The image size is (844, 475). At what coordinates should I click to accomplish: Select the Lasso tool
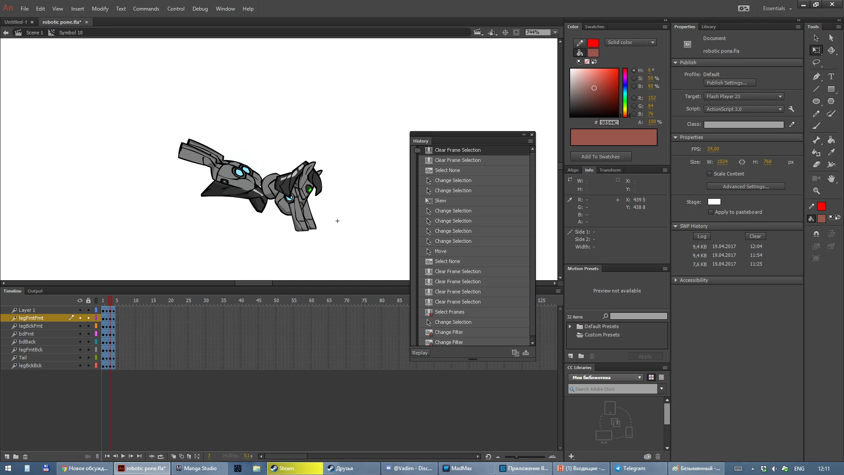[816, 62]
